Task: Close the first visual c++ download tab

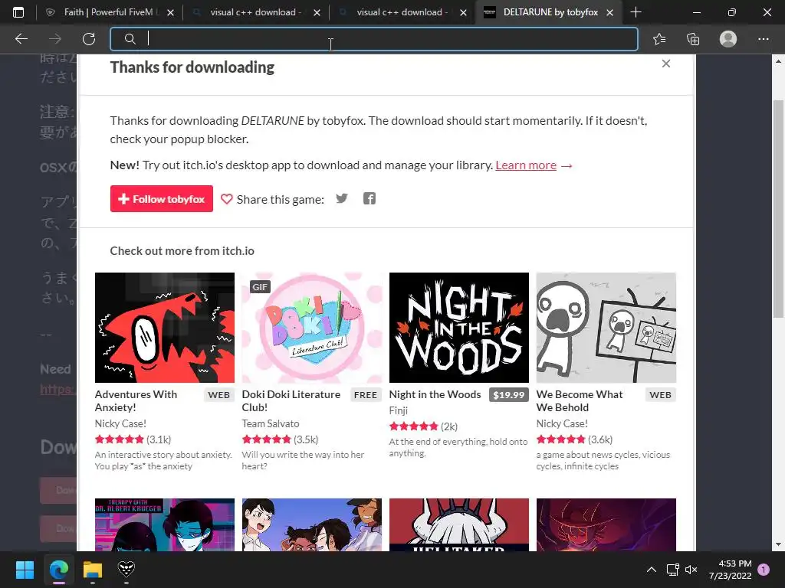Action: click(x=317, y=12)
